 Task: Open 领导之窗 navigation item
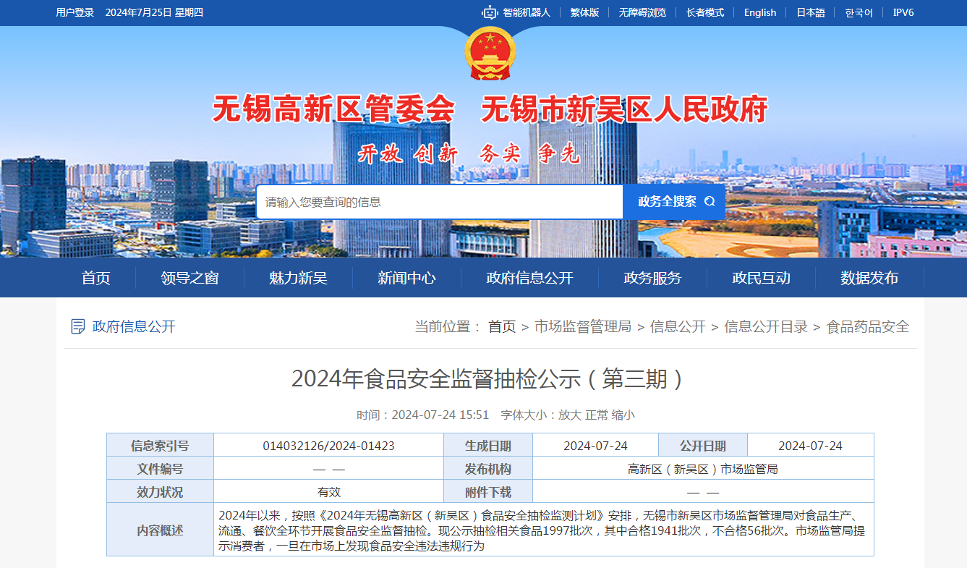189,278
